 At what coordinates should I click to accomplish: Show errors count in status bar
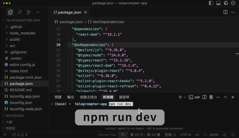[x=16, y=135]
